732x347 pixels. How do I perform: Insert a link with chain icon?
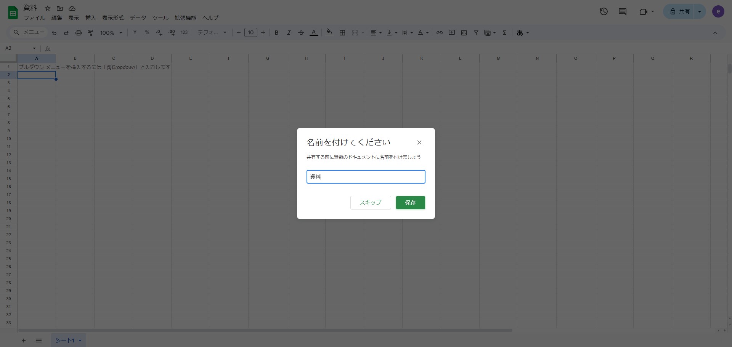tap(440, 33)
